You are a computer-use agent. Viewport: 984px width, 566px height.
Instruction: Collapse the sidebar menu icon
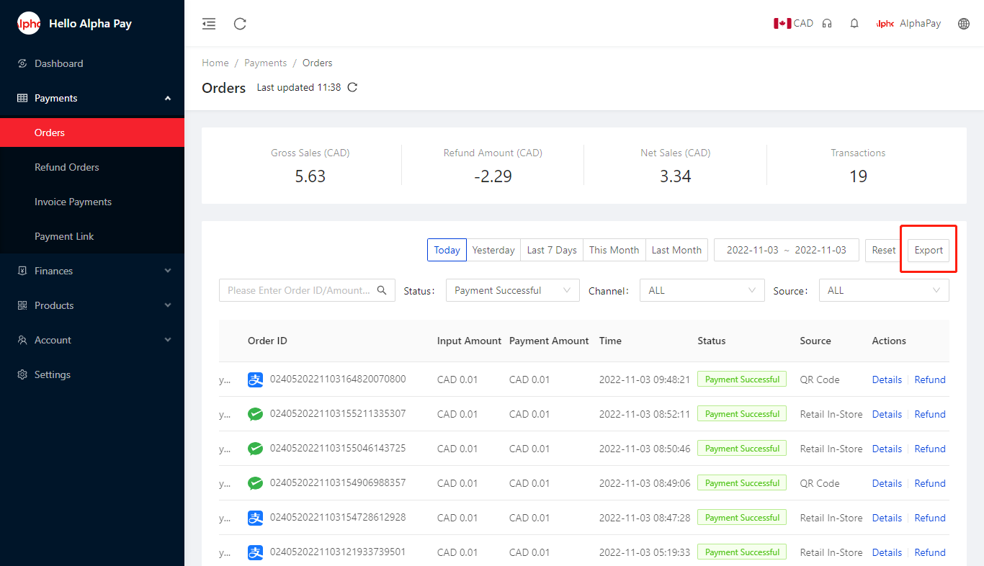tap(209, 24)
